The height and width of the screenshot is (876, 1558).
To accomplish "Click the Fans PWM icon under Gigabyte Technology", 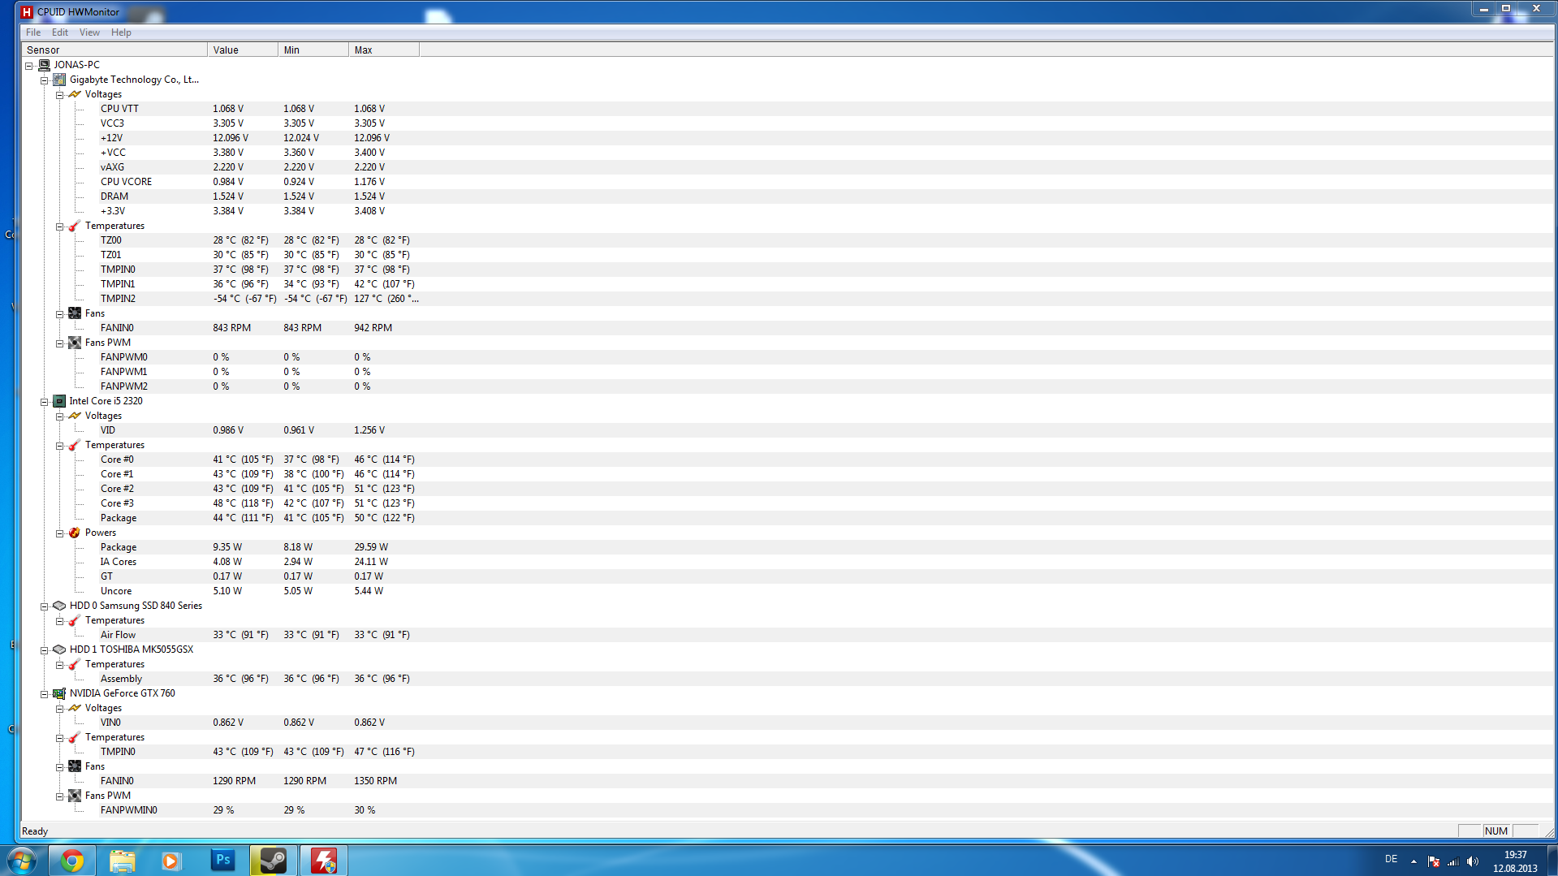I will (75, 343).
